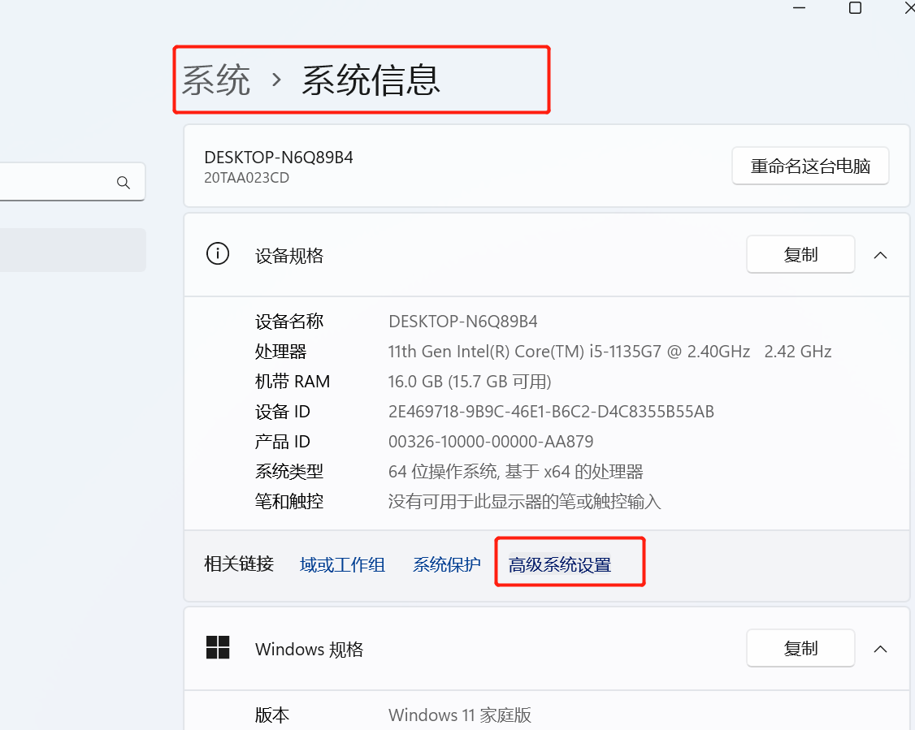Click RAM value 16.0 GB (15.7 GB 可用)
The width and height of the screenshot is (915, 730).
[x=470, y=382]
